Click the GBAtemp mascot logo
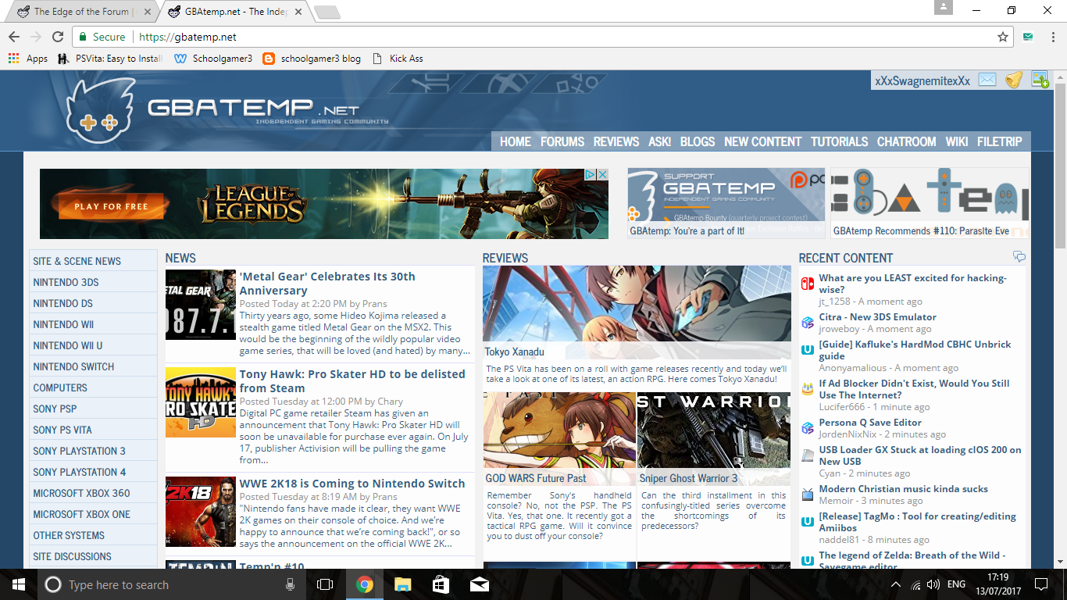Screen dimensions: 1067x600 tap(101, 112)
